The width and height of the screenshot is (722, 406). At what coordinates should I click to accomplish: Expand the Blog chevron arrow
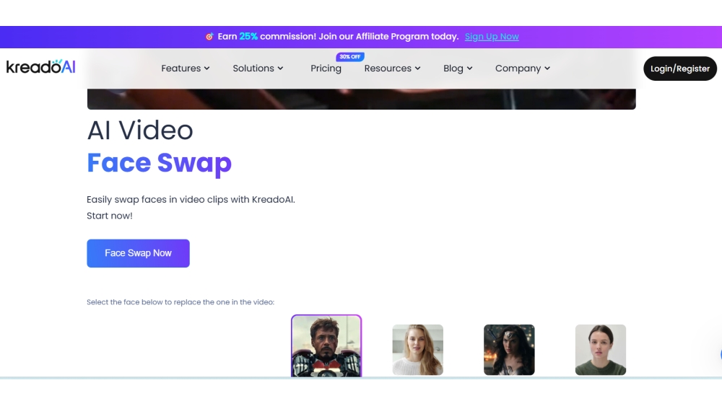click(469, 69)
